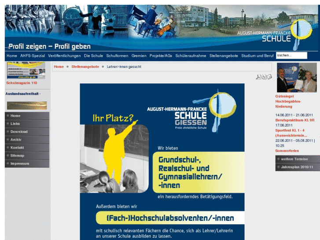Open the Gremien menu item
This screenshot has width=320, height=240.
click(x=139, y=55)
